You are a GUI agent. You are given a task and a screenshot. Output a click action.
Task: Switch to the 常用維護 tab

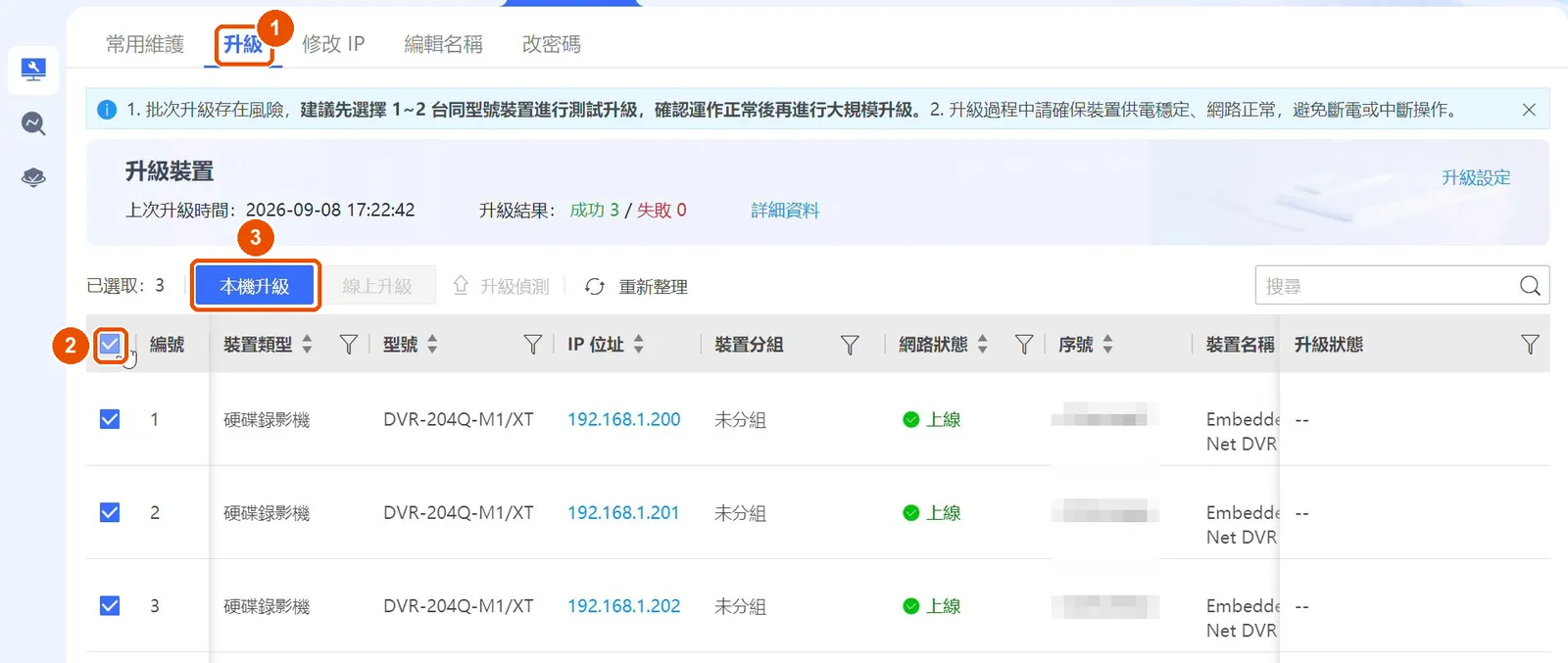[145, 44]
